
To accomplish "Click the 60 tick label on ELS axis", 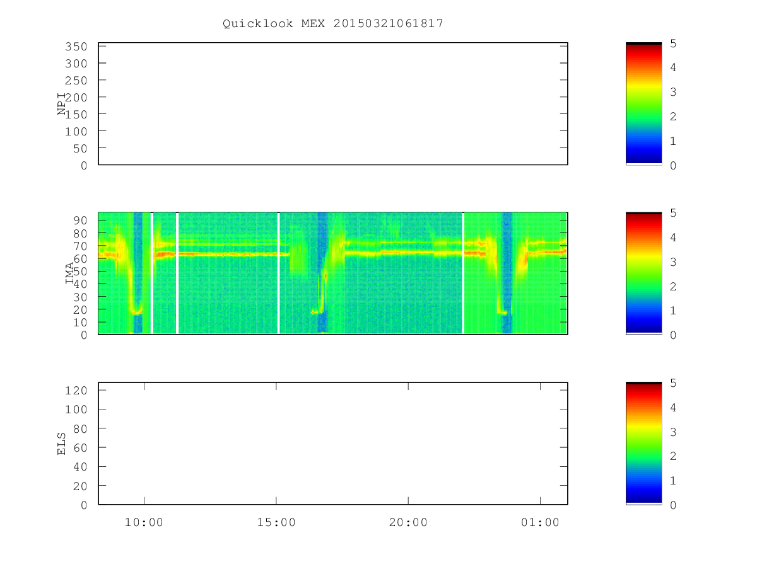I will (79, 447).
